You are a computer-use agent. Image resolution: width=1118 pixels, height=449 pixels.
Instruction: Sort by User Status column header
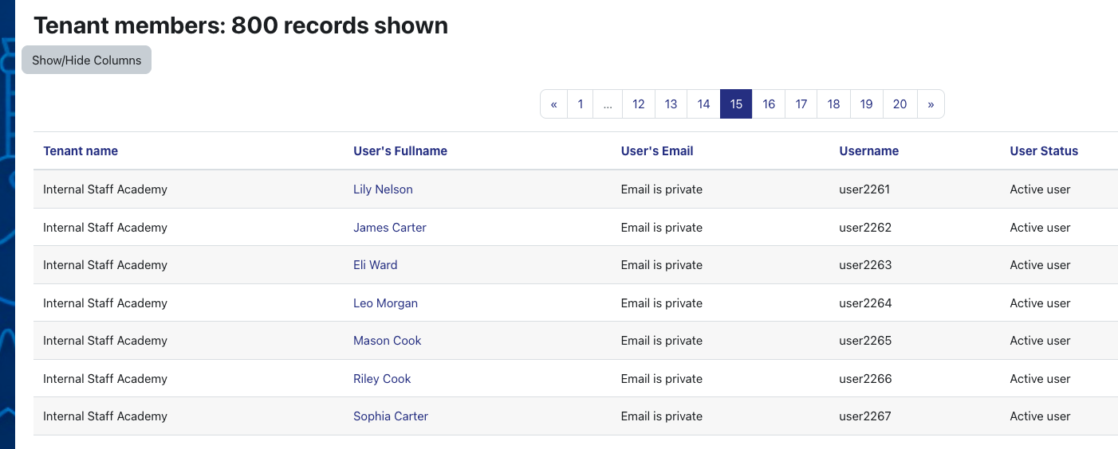coord(1044,151)
